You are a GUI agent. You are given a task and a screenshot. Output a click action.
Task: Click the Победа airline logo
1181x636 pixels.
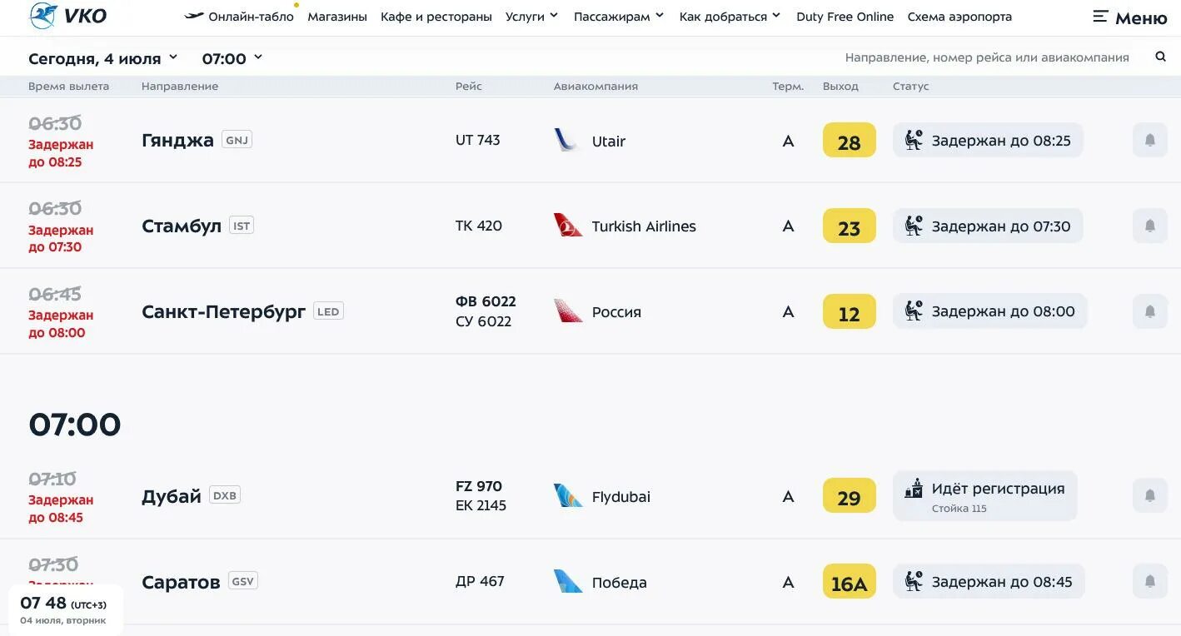[568, 581]
